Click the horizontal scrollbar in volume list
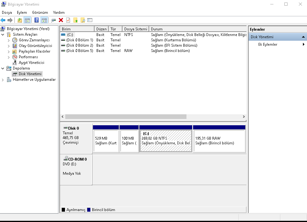Screen dimensions: 307x222 [126, 116]
